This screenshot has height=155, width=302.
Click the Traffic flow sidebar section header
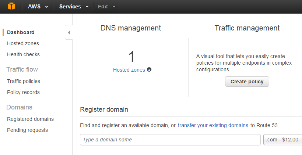tap(22, 69)
